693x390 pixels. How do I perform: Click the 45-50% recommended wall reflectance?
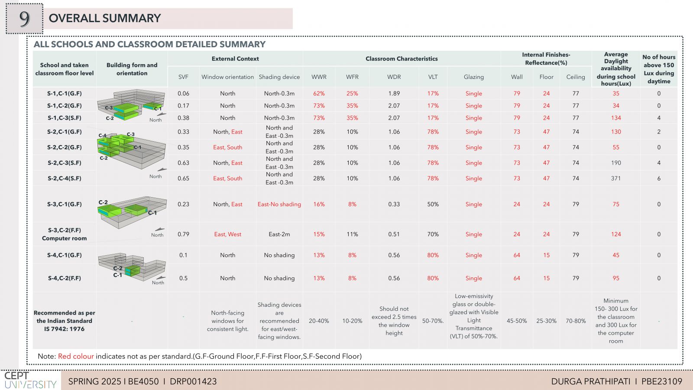pyautogui.click(x=517, y=321)
